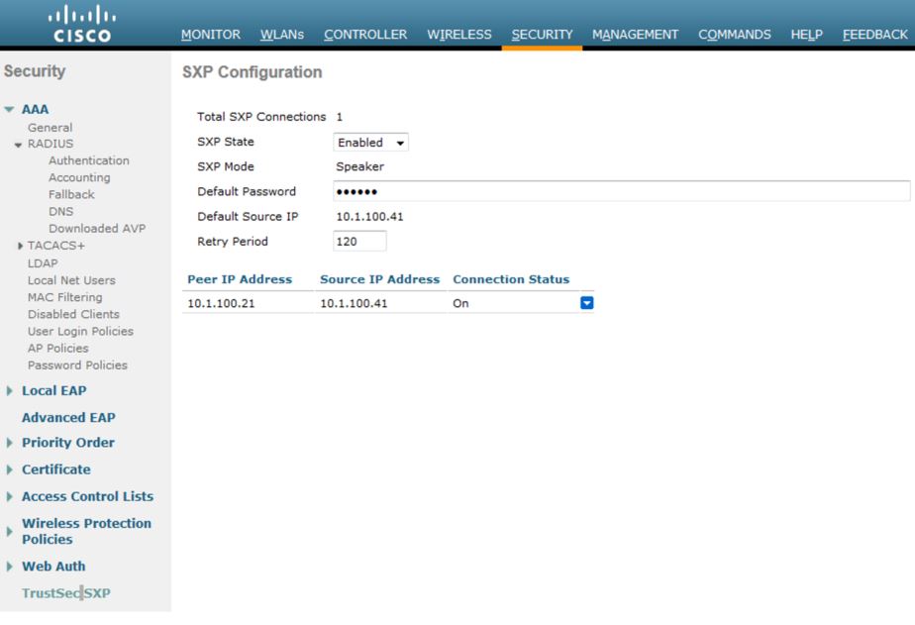The image size is (915, 625).
Task: Open RADIUS DNS
Action: click(x=60, y=211)
